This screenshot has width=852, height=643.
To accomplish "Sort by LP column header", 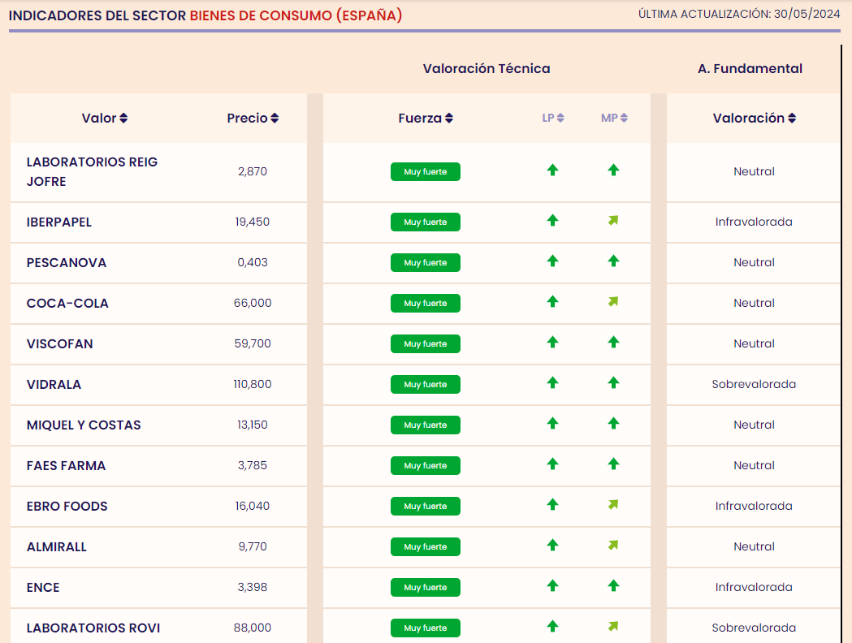I will click(553, 119).
